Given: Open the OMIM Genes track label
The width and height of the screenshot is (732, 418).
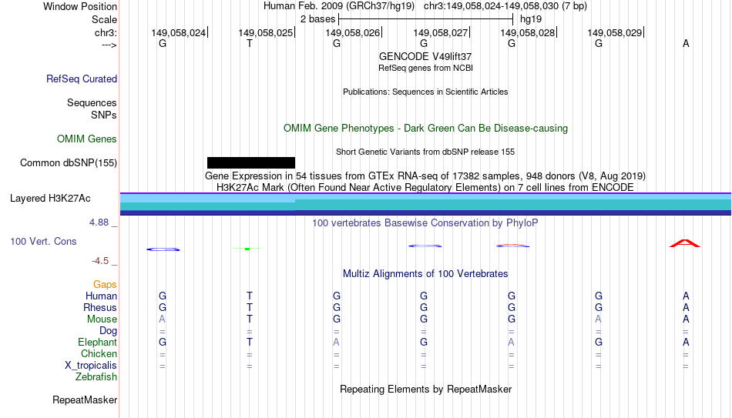Looking at the screenshot, I should 87,139.
